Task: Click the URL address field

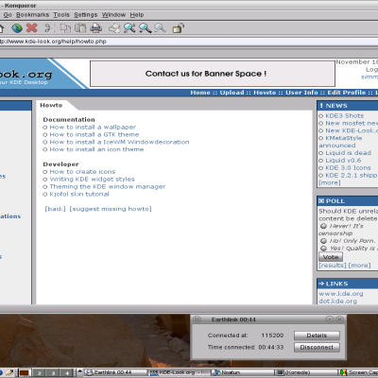Action: coord(189,42)
